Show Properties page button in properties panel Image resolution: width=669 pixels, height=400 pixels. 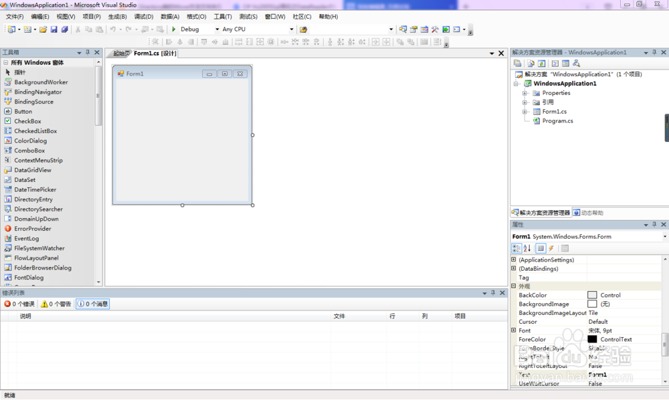point(541,248)
